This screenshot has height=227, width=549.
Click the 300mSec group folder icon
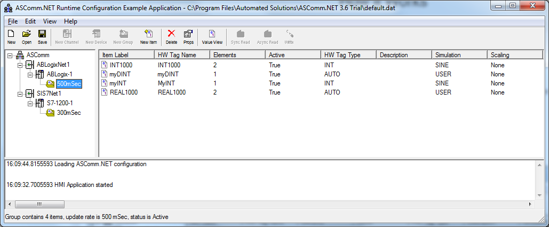tap(50, 113)
